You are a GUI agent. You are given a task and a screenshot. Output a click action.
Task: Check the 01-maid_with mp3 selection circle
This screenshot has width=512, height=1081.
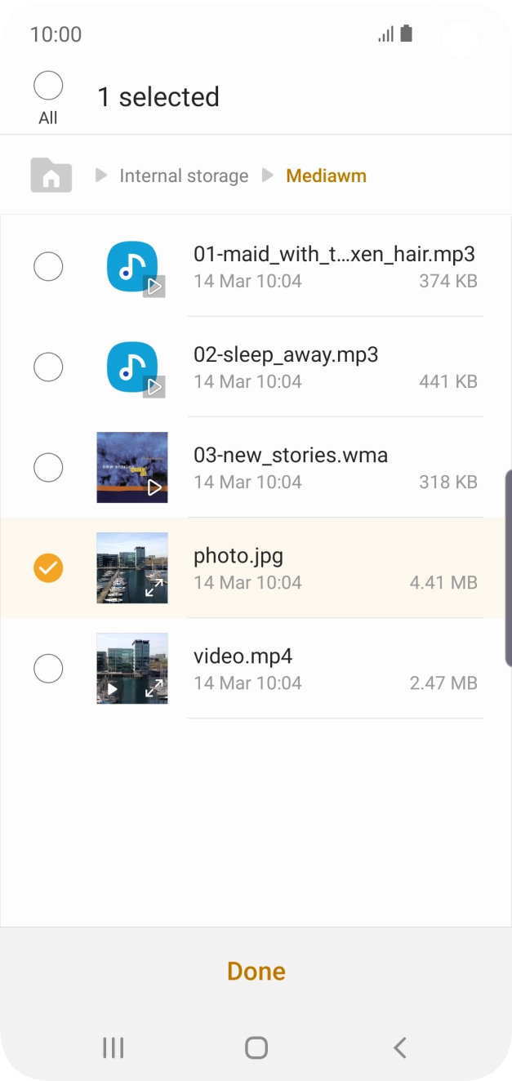(x=48, y=267)
